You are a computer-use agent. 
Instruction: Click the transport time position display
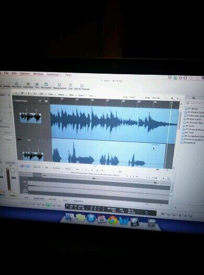tap(75, 207)
